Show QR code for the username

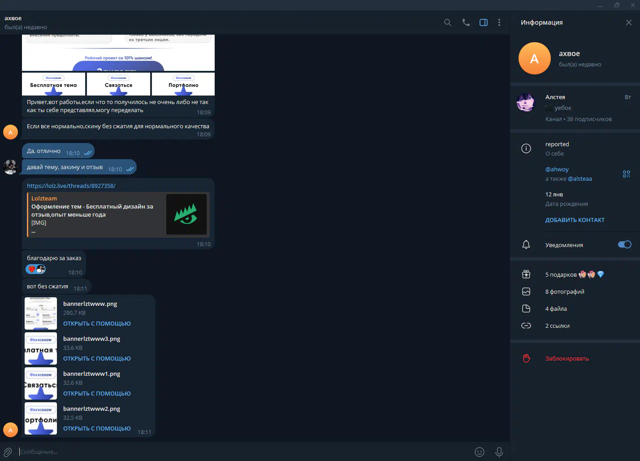click(x=627, y=174)
